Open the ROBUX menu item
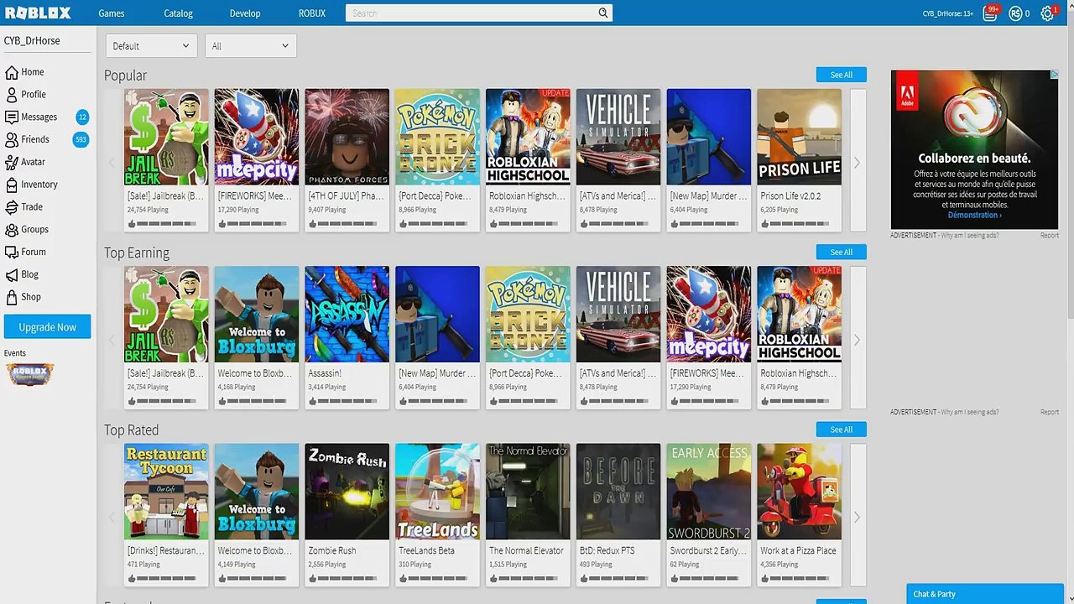This screenshot has width=1074, height=604. [312, 13]
